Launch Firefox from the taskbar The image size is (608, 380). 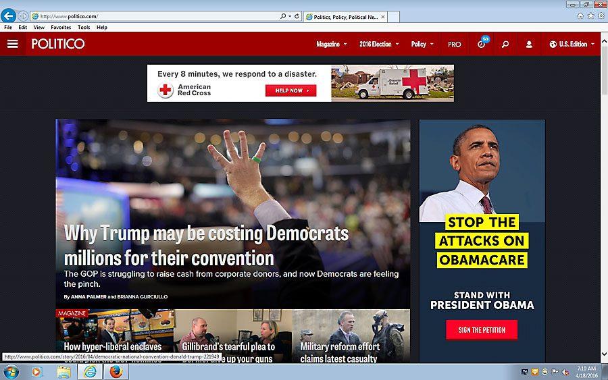coord(116,372)
